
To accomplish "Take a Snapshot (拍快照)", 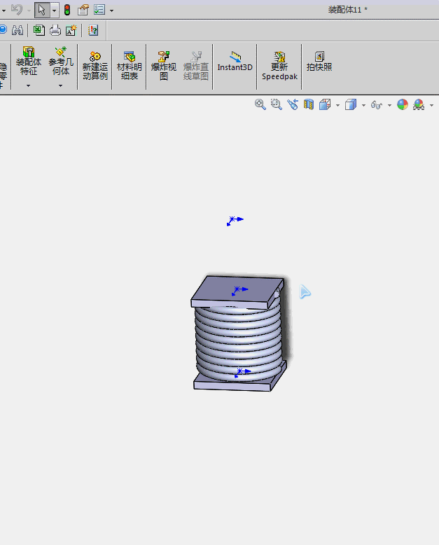I will pyautogui.click(x=319, y=62).
